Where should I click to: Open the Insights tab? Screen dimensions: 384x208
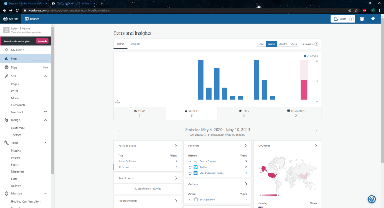pyautogui.click(x=135, y=44)
